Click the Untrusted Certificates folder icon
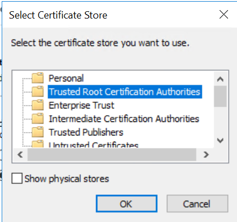237x222 pixels. pos(38,144)
